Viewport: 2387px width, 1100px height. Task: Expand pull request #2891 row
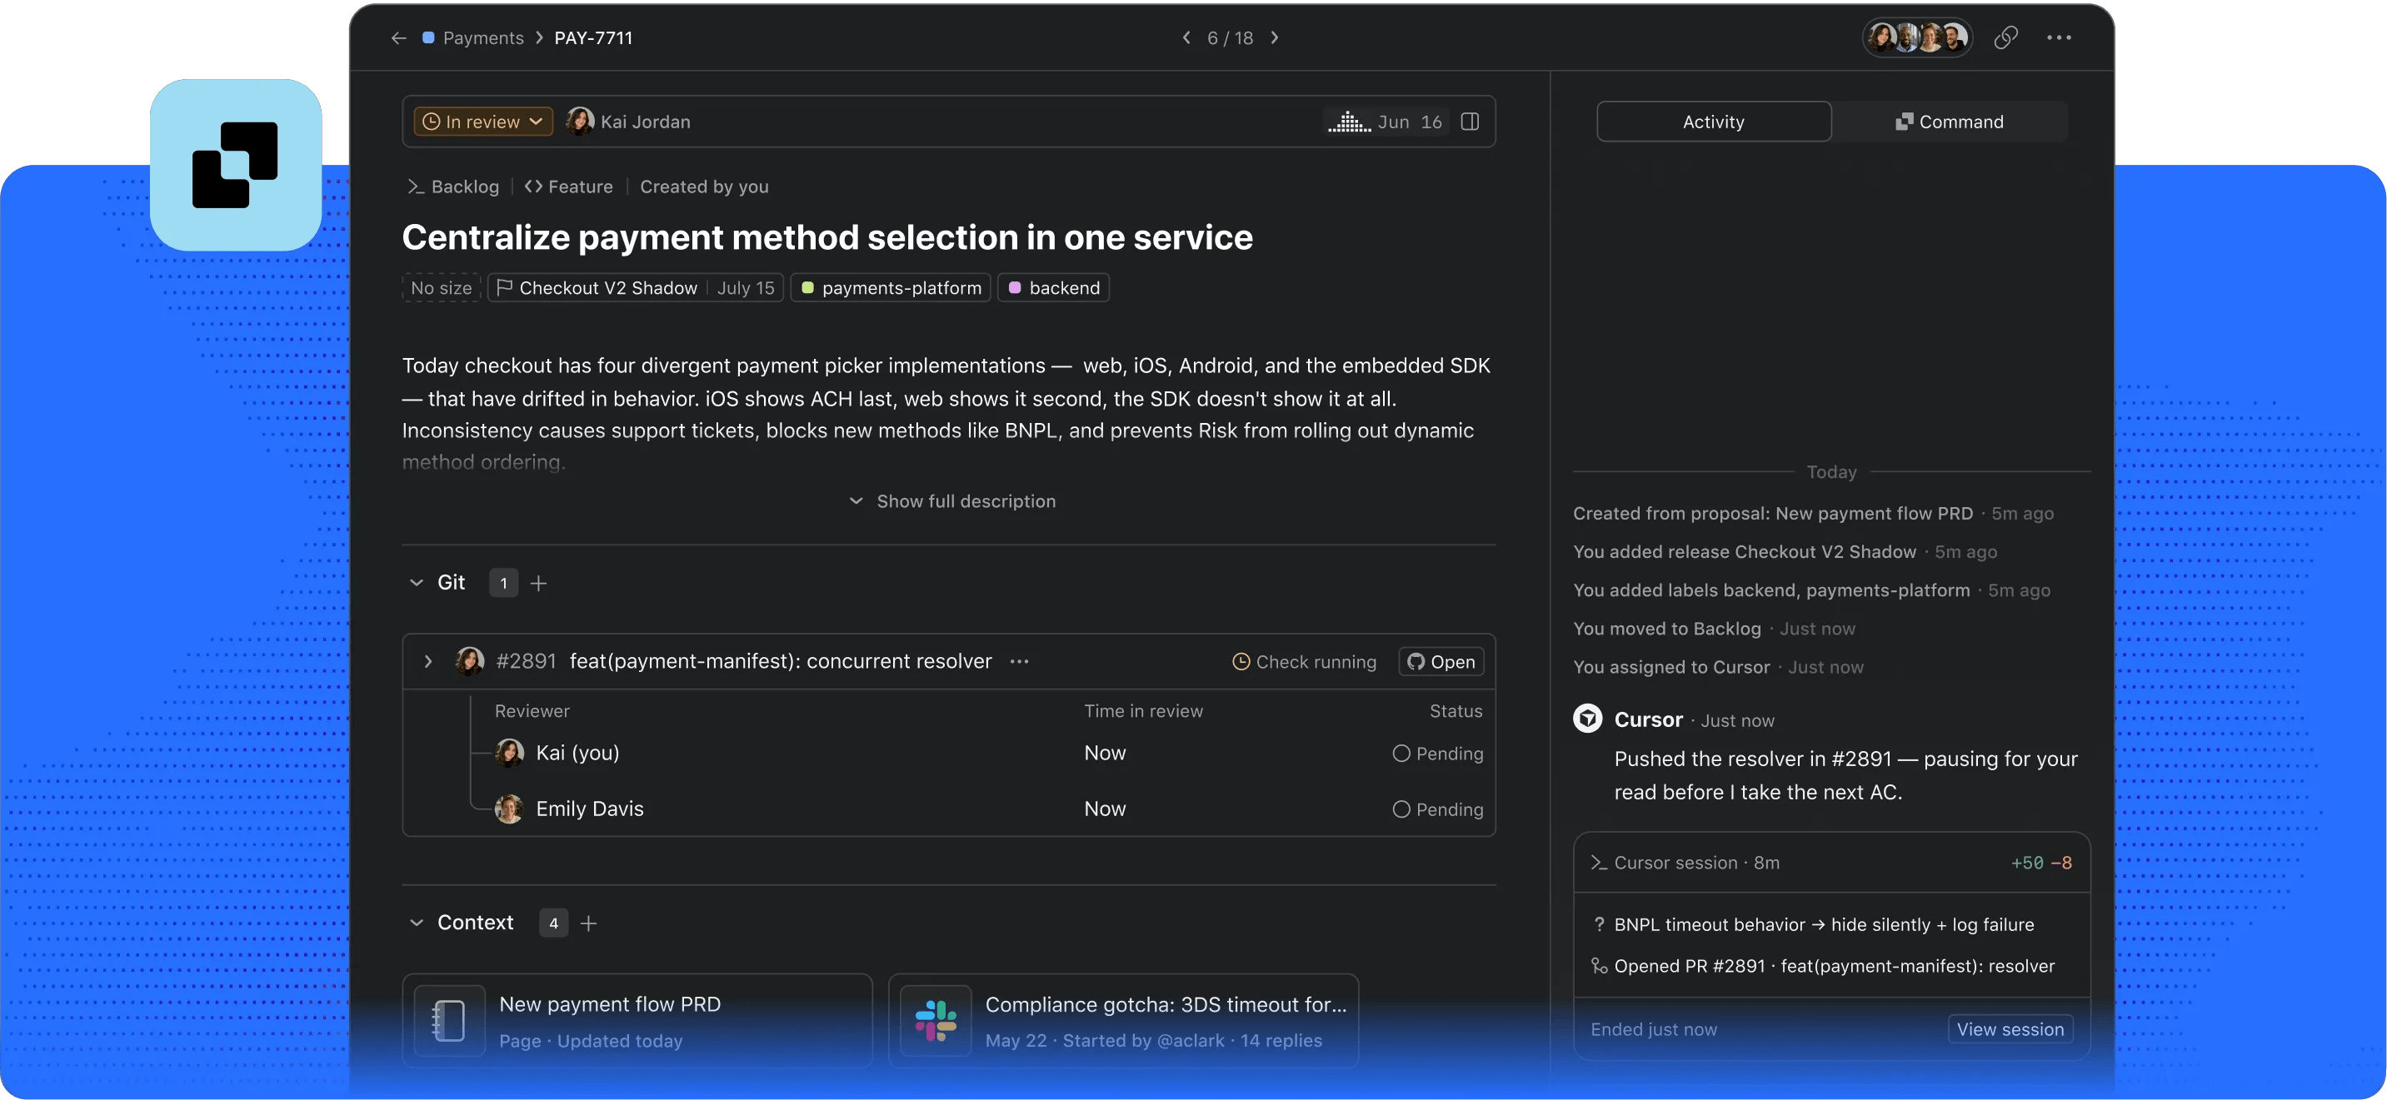[x=427, y=661]
